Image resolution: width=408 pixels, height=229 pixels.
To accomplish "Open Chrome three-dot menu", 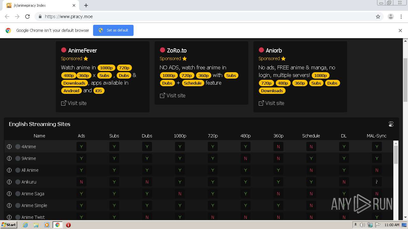I will pyautogui.click(x=401, y=17).
